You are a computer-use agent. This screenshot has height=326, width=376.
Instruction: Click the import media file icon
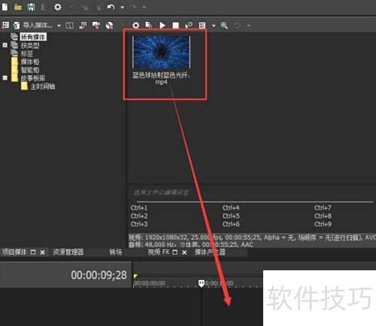click(x=17, y=26)
